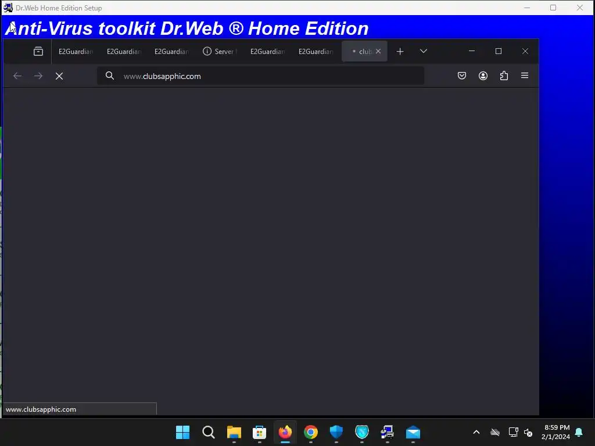Click the search magnifier in the address bar
595x446 pixels.
(x=110, y=76)
